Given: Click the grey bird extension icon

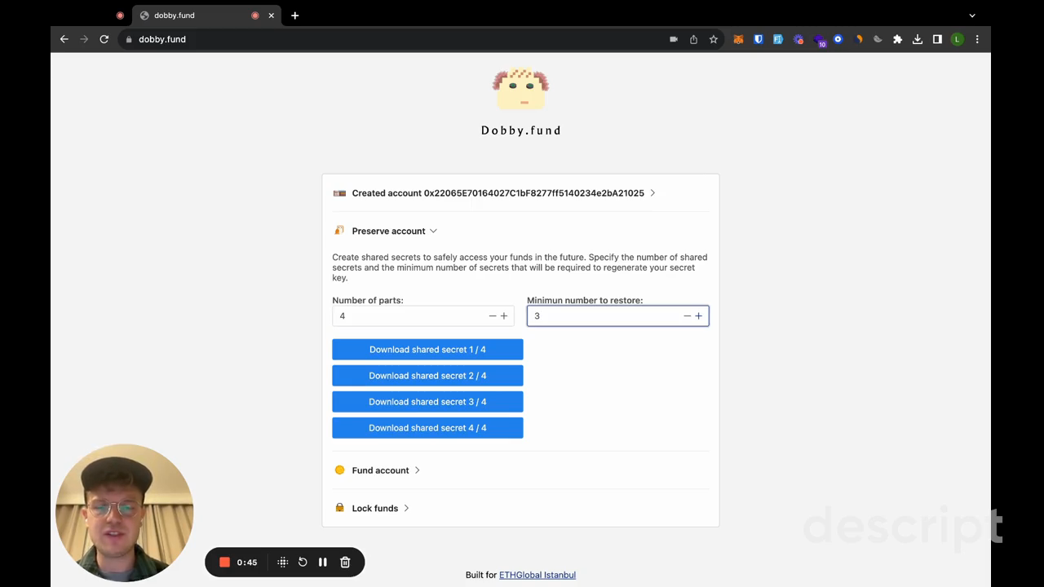Looking at the screenshot, I should click(x=878, y=39).
